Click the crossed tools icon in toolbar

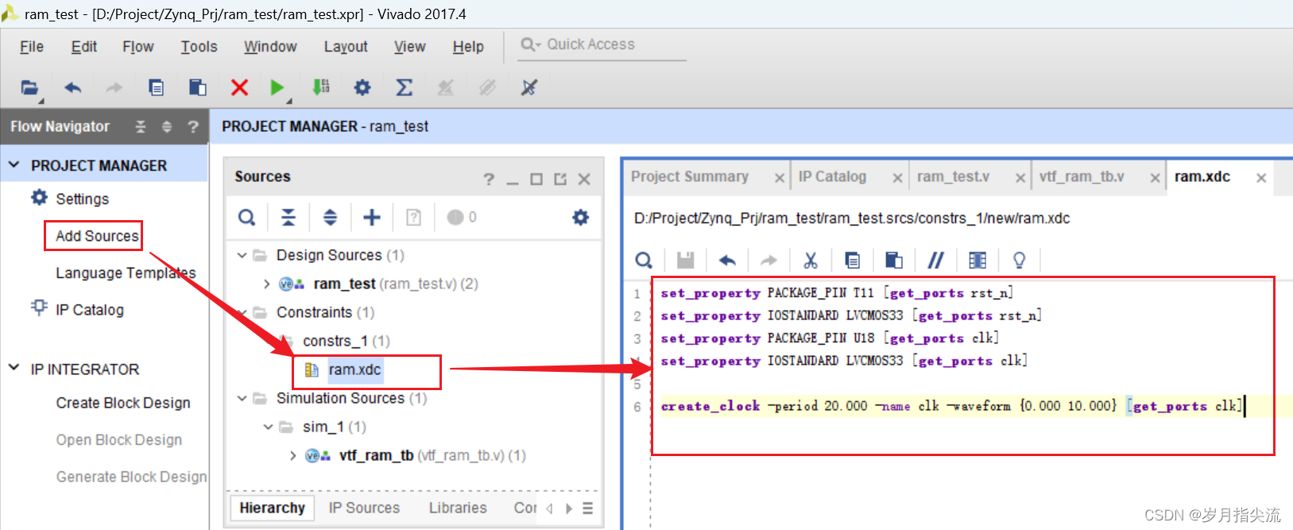tap(529, 87)
